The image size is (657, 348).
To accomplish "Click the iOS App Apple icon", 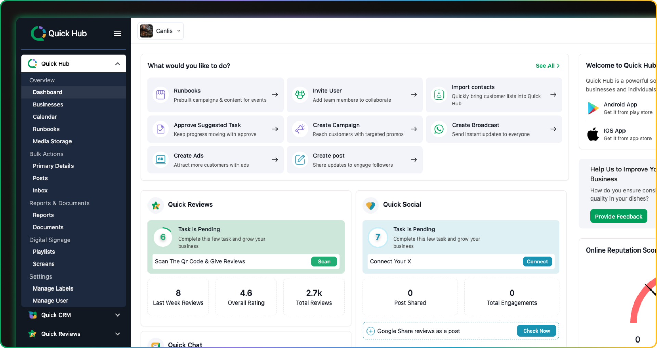I will [x=593, y=134].
